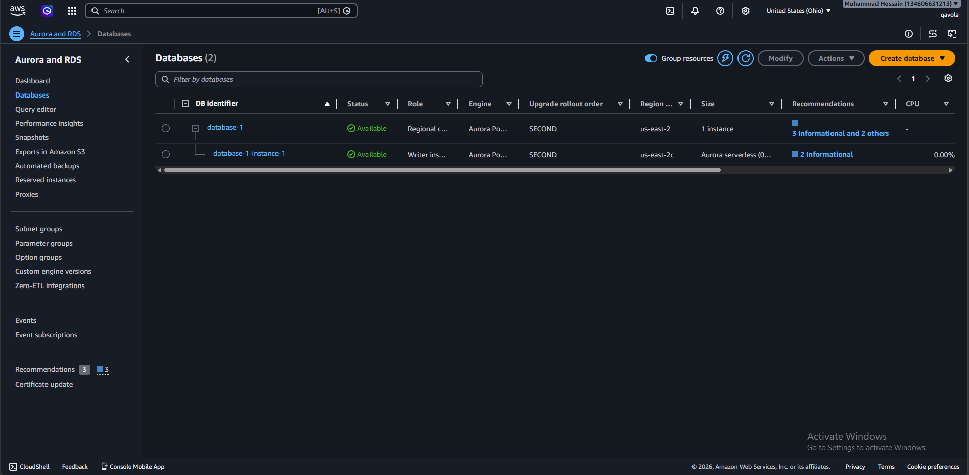The image size is (969, 475).
Task: Open the database-1 cluster link
Action: [x=225, y=127]
